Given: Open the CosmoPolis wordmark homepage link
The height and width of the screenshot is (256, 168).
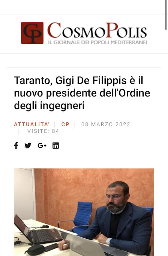Looking at the screenshot, I should point(97,30).
